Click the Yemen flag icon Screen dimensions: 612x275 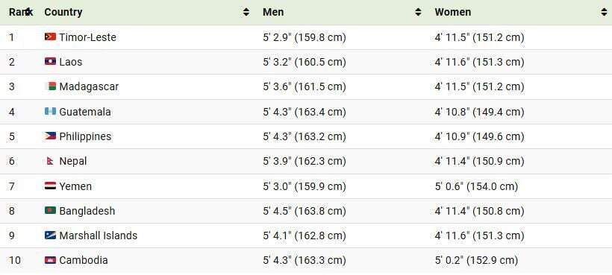(x=50, y=186)
